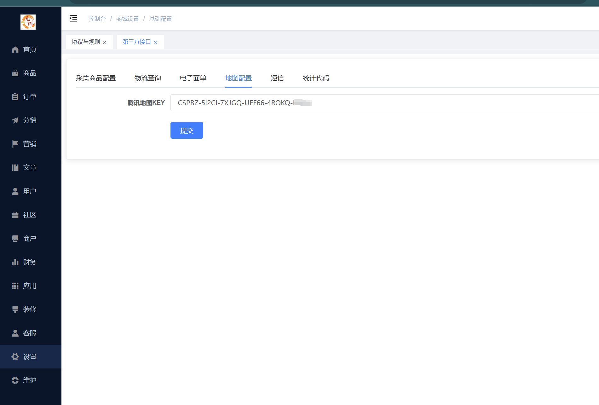The image size is (599, 405).
Task: Open 用户 in the sidebar menu
Action: (31, 191)
